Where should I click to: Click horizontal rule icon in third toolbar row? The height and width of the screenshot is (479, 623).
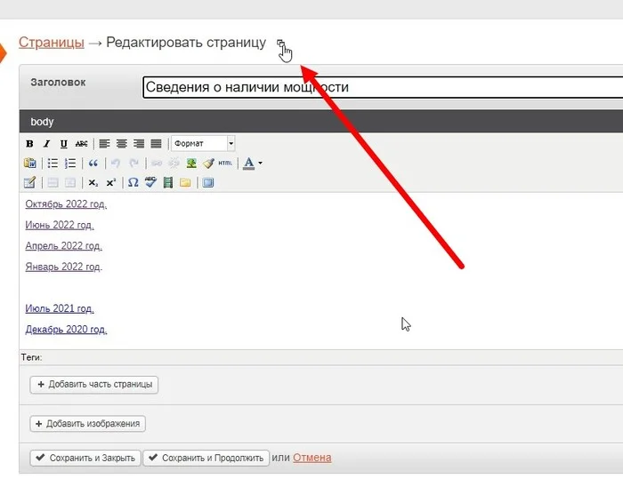53,182
